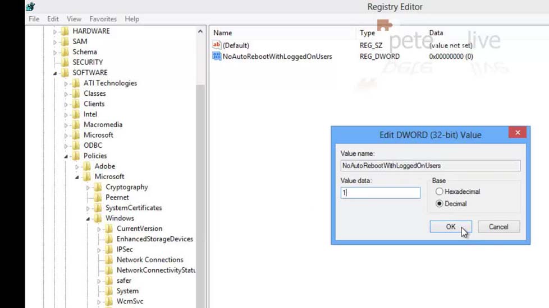Image resolution: width=549 pixels, height=308 pixels.
Task: Select the IPSec folder icon
Action: pyautogui.click(x=109, y=249)
